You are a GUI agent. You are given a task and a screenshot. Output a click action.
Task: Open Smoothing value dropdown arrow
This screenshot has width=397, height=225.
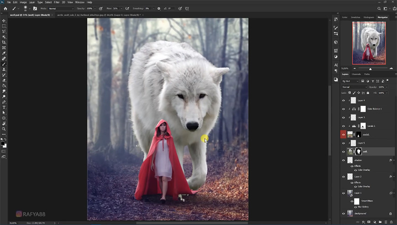(153, 9)
